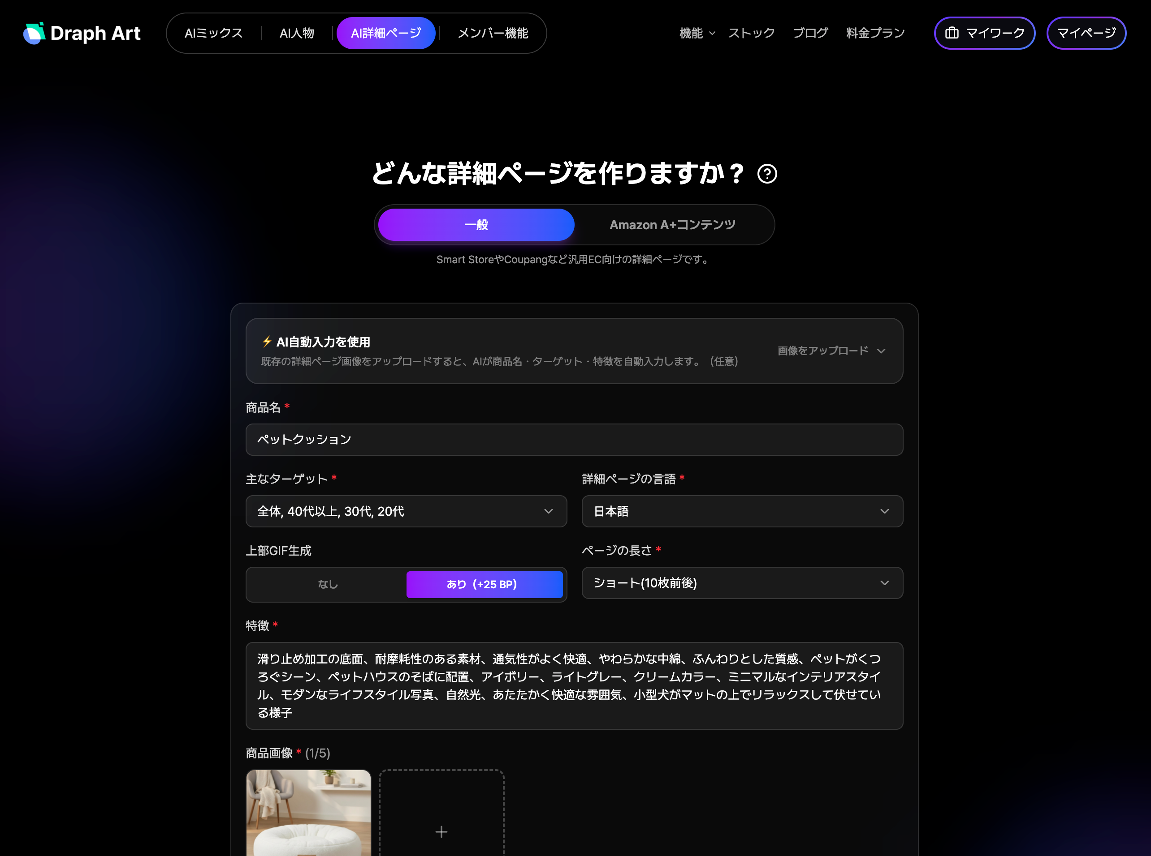Open the AIミックス tab
The width and height of the screenshot is (1151, 856).
pos(214,33)
